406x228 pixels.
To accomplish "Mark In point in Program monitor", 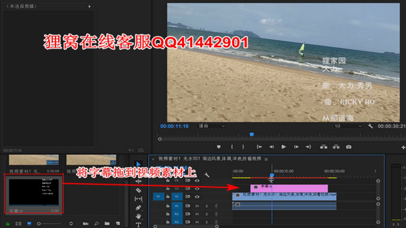I will point(232,147).
